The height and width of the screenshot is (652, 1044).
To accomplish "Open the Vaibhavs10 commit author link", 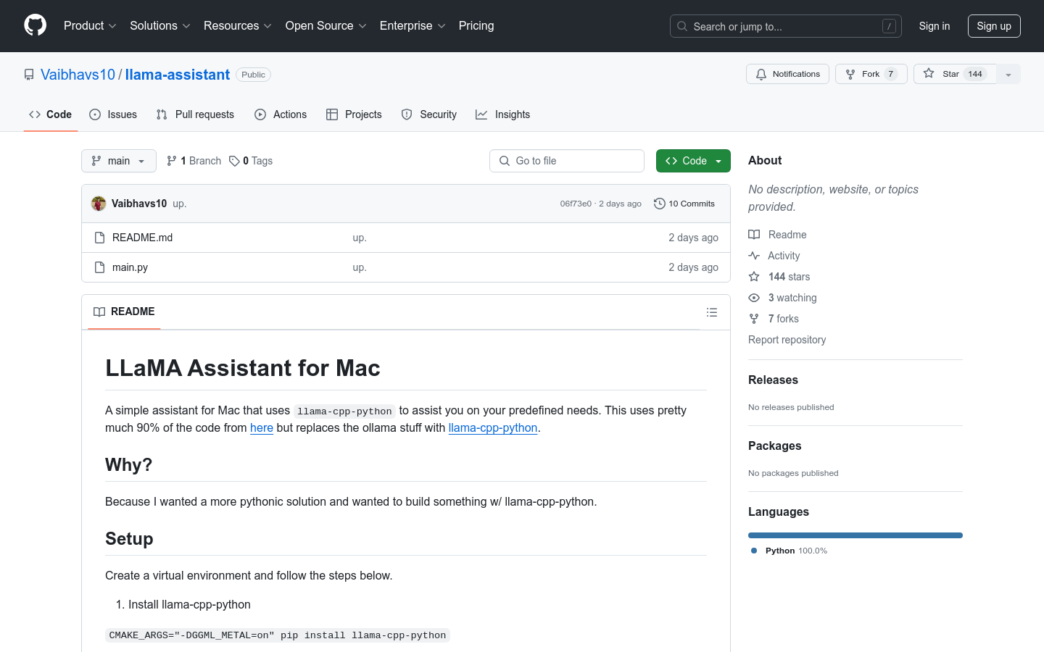I will click(139, 204).
